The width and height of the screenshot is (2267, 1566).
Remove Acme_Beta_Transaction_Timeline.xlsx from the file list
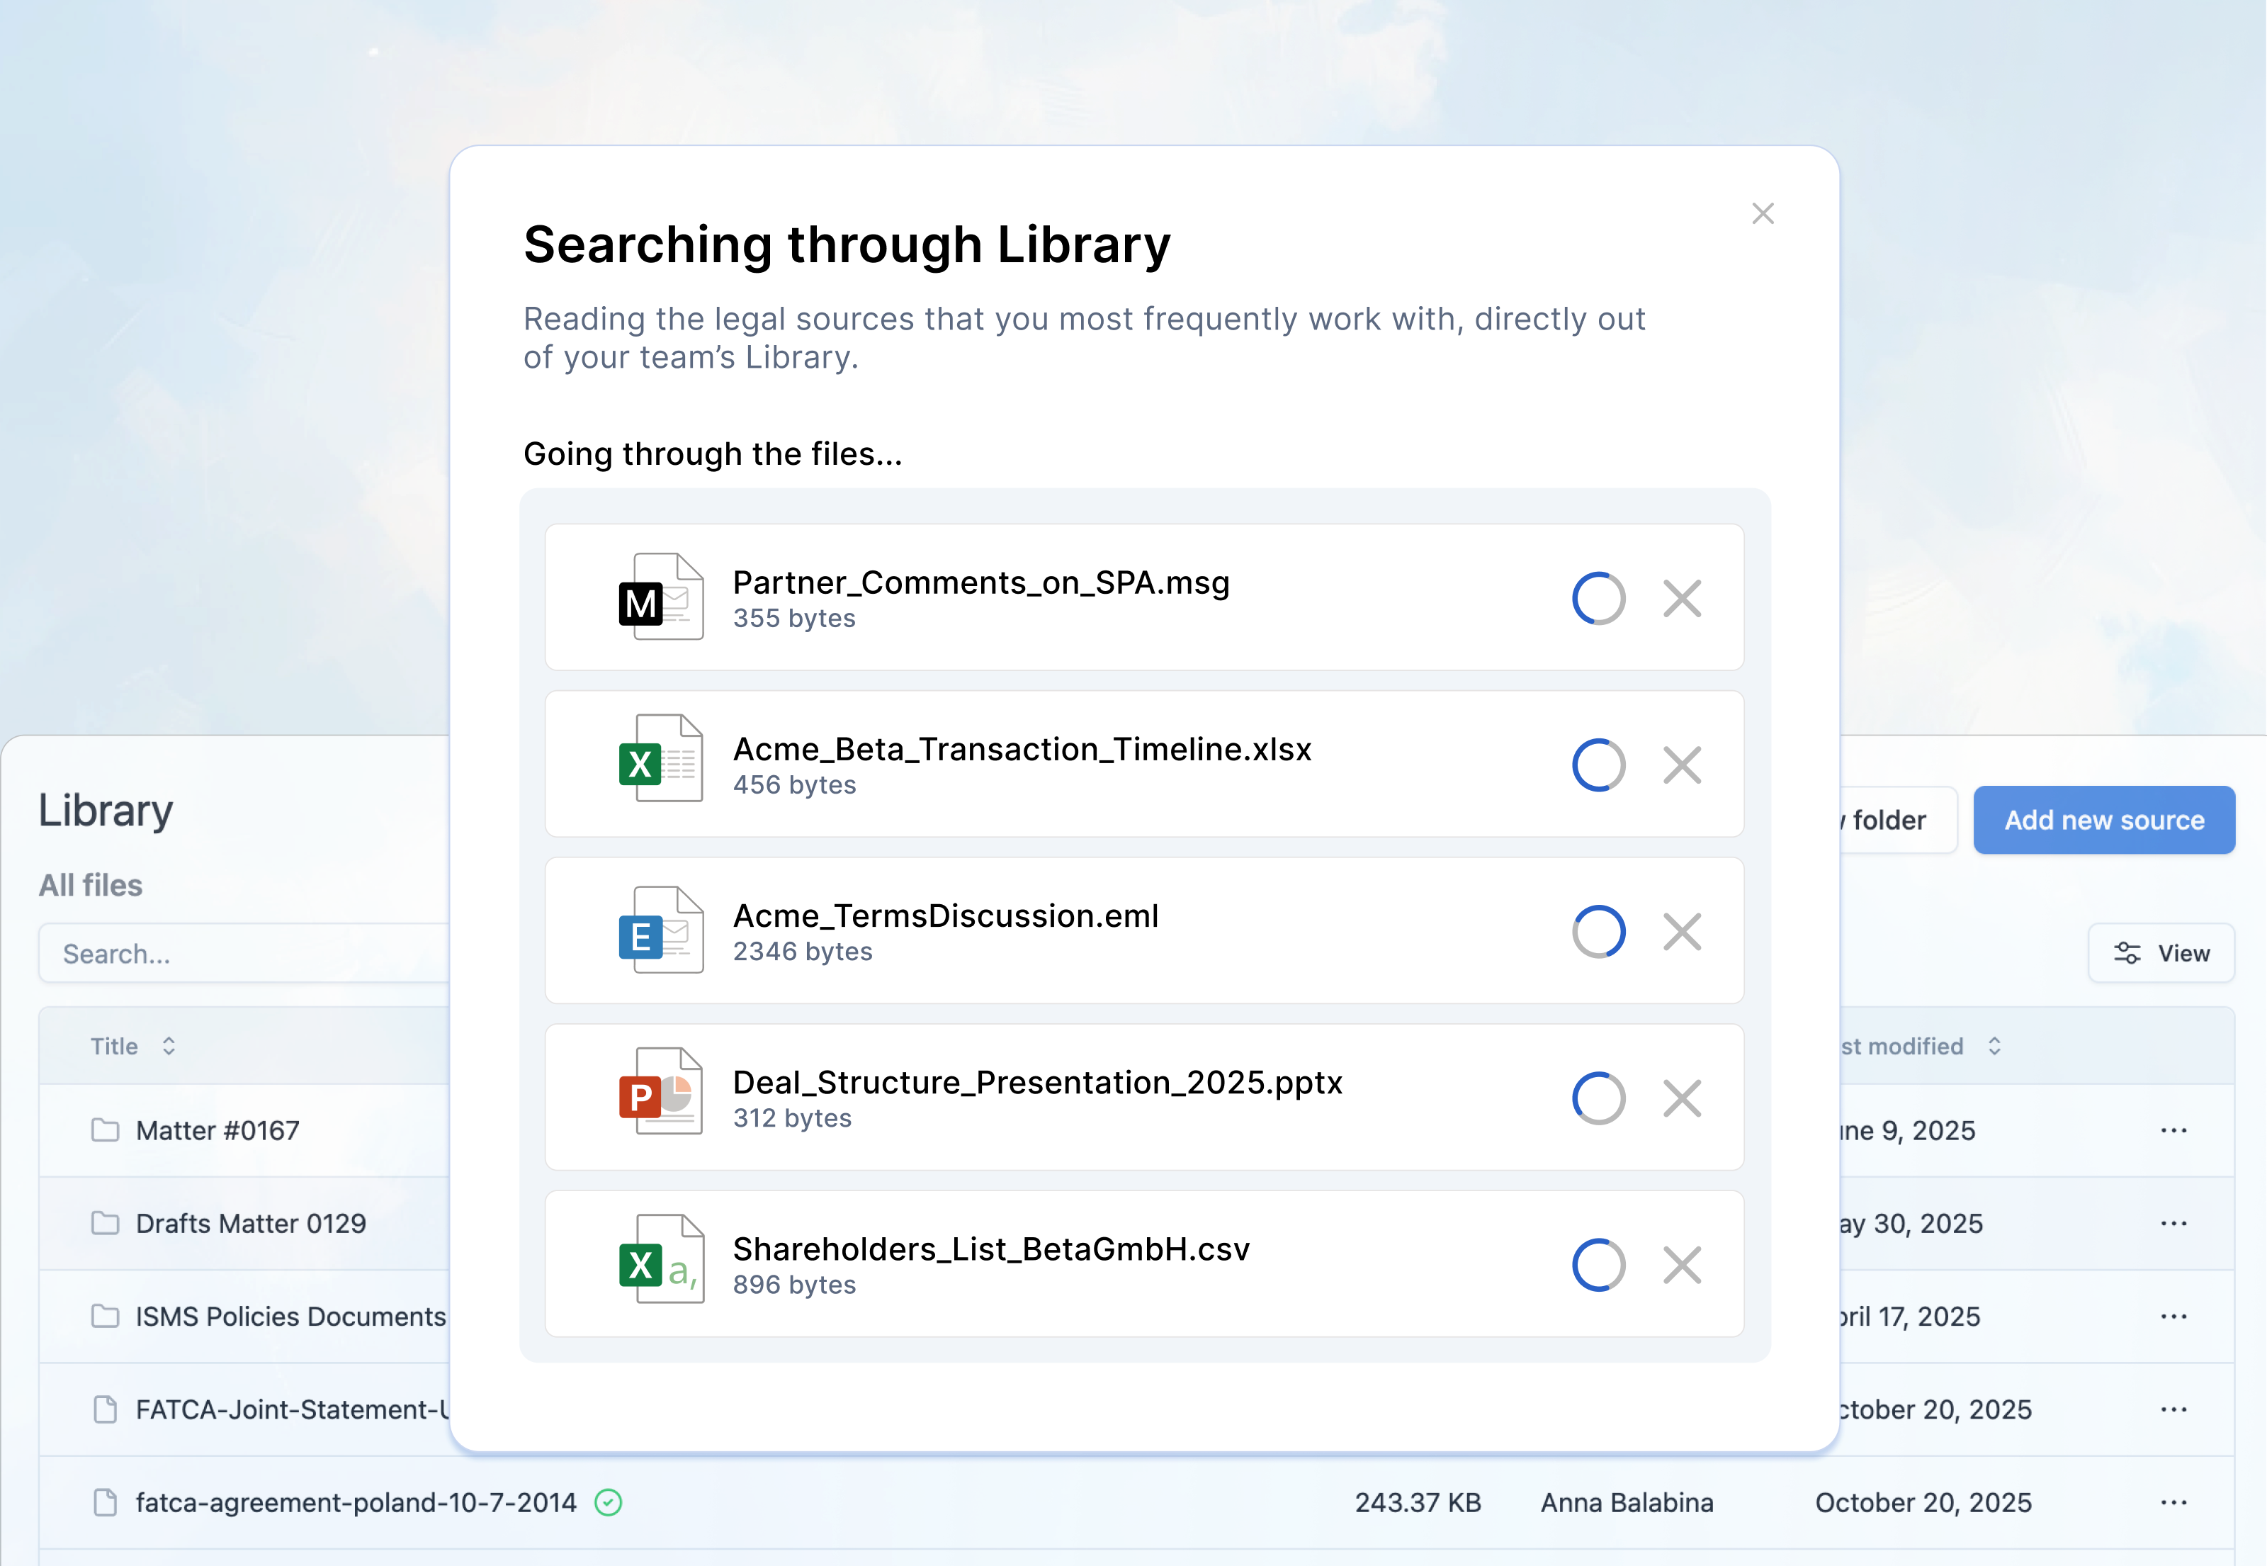pos(1681,765)
